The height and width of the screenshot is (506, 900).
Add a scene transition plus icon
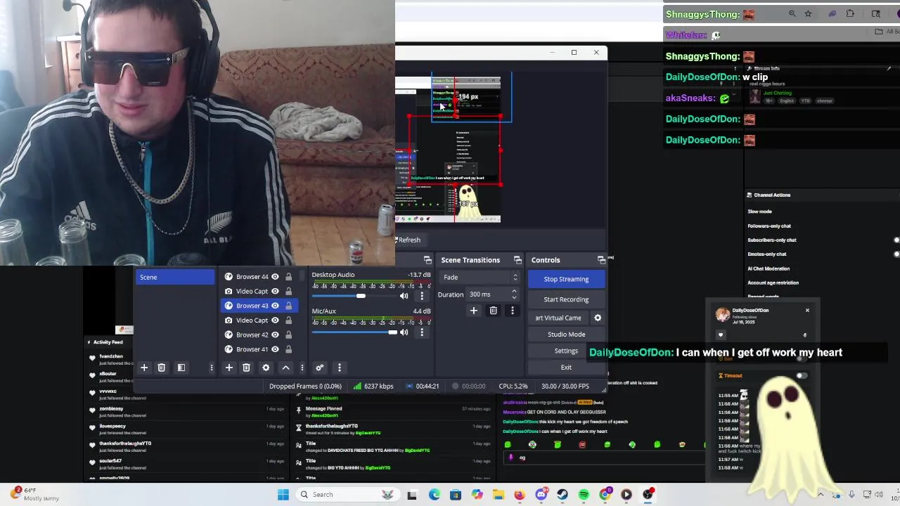473,311
